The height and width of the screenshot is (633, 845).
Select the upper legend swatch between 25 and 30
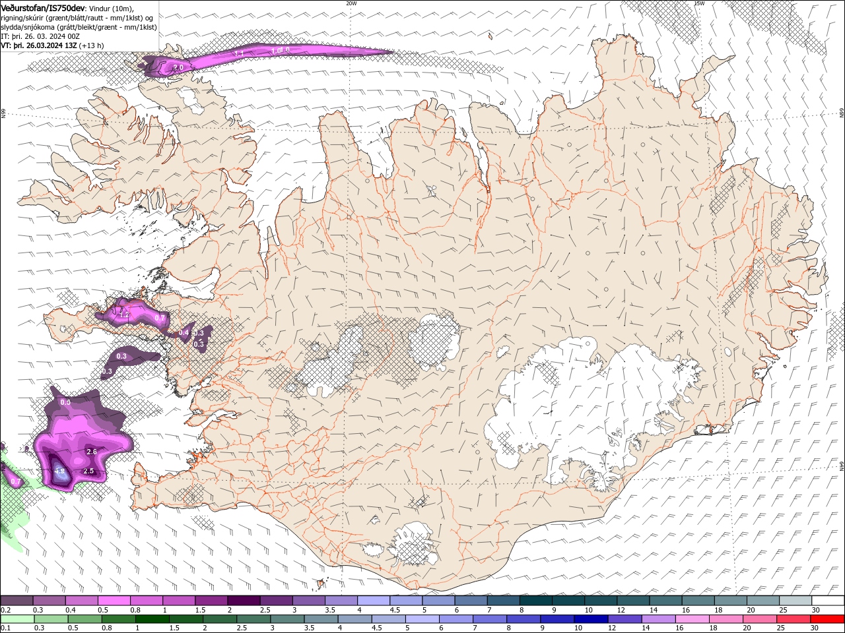[795, 601]
